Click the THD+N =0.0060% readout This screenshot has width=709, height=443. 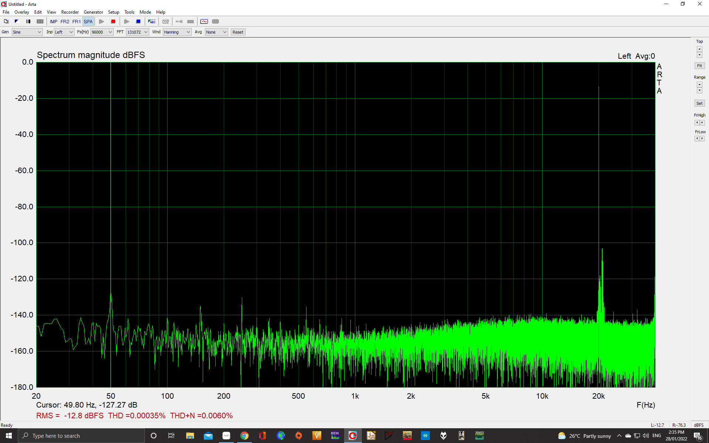201,416
